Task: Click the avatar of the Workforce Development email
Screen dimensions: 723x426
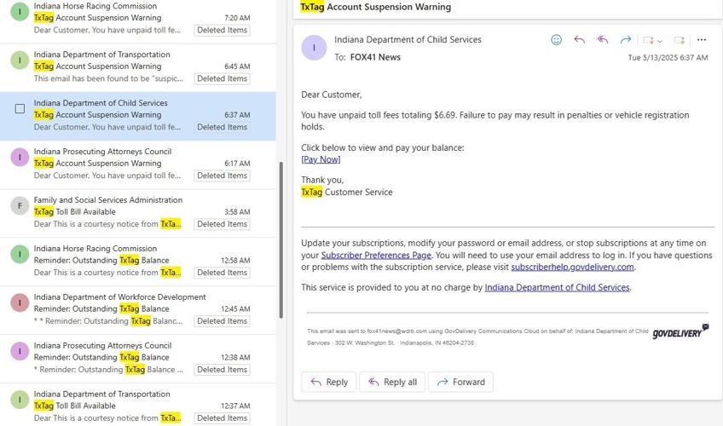Action: point(20,302)
